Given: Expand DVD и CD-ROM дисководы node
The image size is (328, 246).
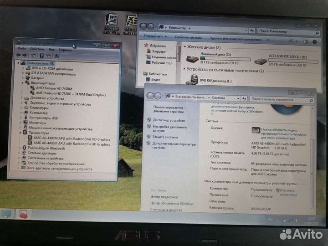Looking at the screenshot, I should (x=23, y=68).
